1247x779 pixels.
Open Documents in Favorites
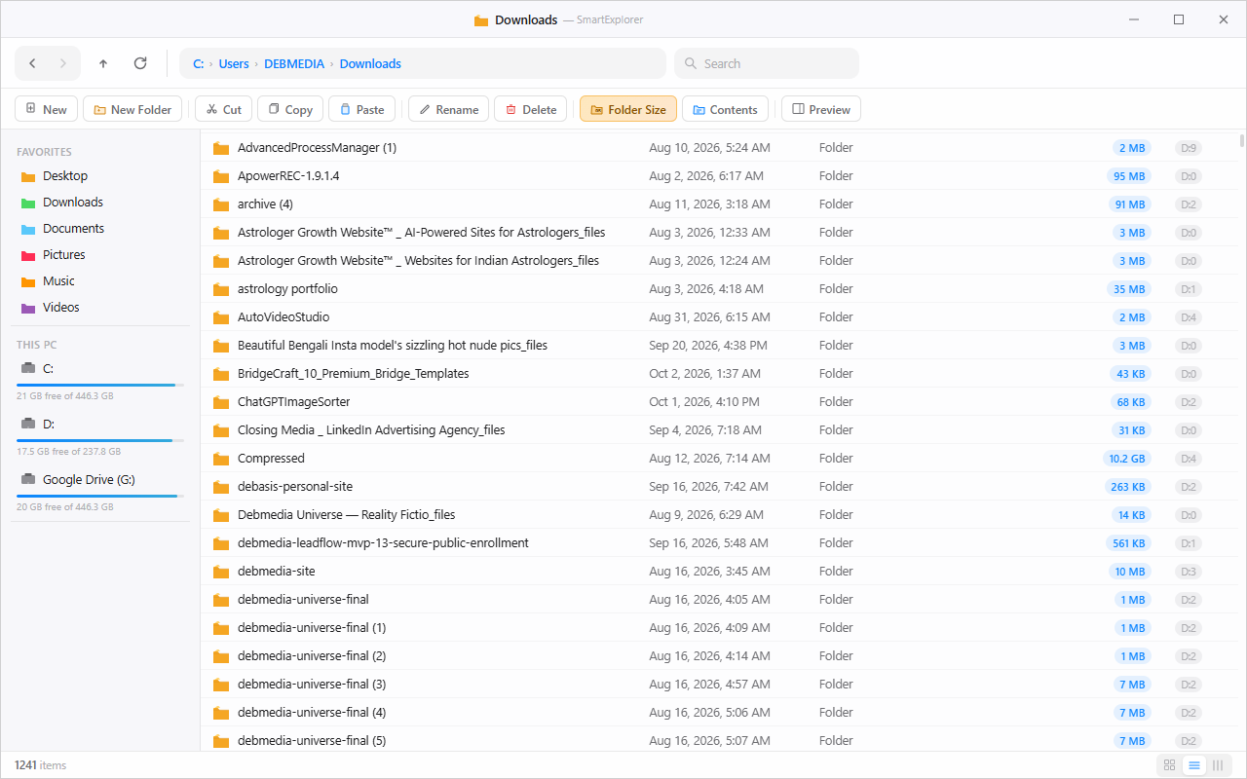[100, 229]
